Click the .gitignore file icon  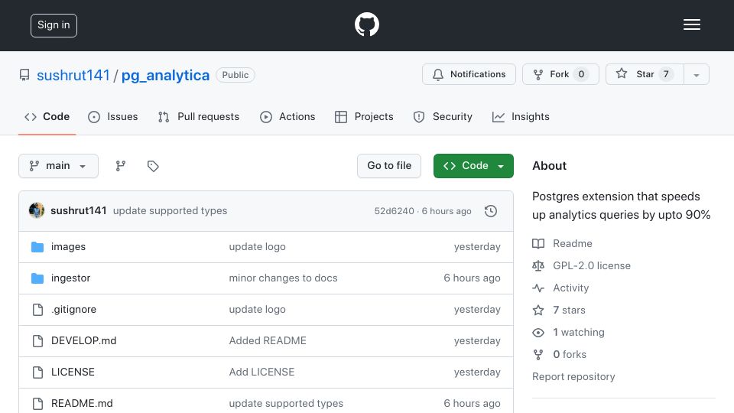pos(37,310)
